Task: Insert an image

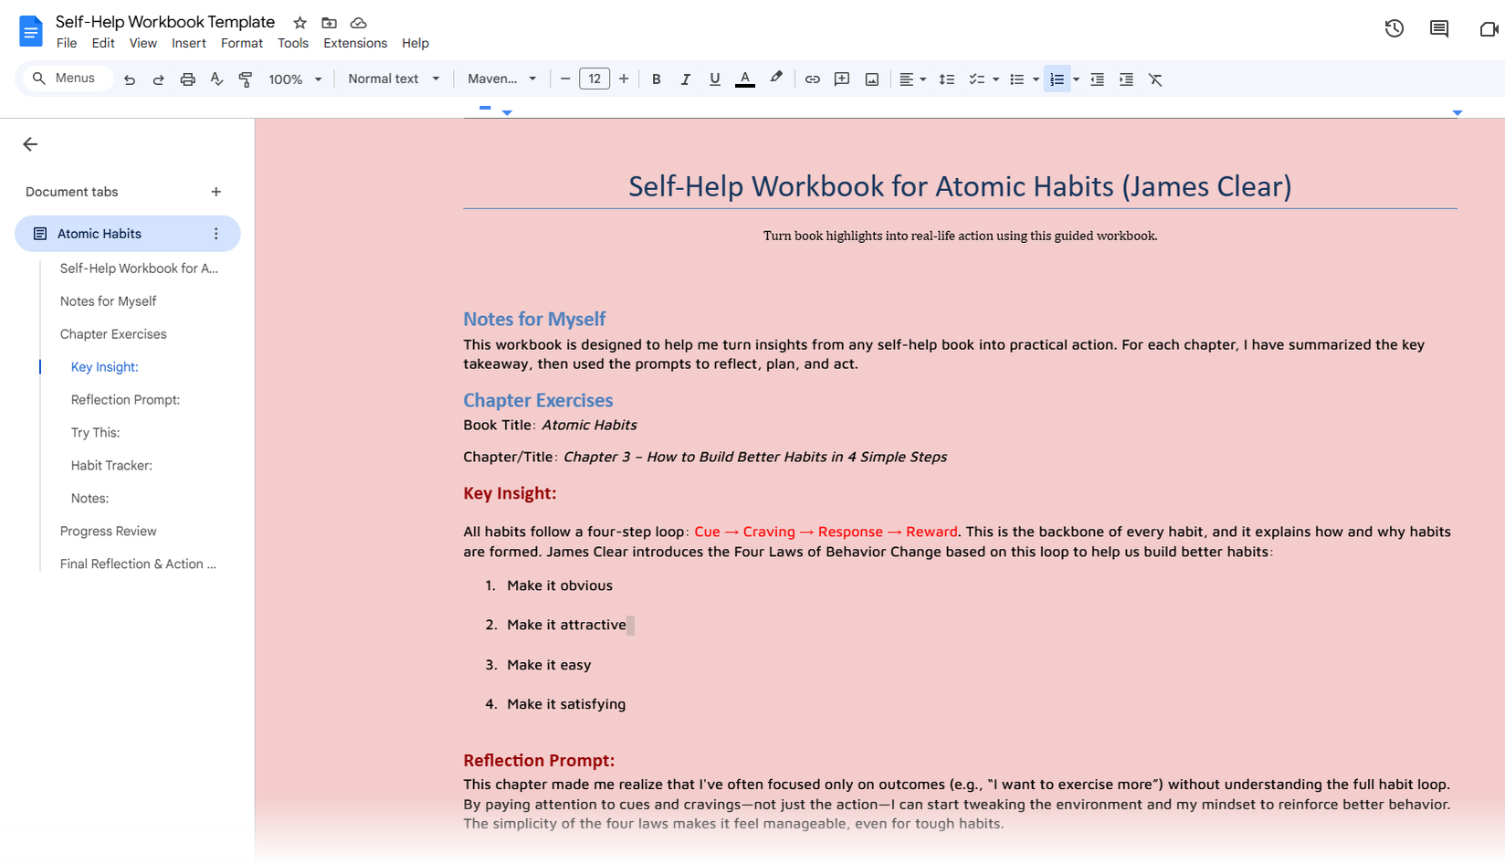Action: pos(872,79)
